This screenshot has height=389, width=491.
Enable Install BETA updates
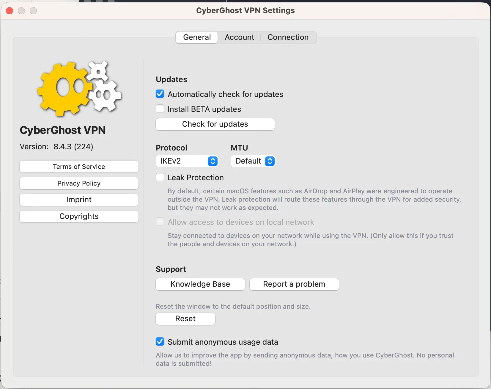click(x=160, y=109)
